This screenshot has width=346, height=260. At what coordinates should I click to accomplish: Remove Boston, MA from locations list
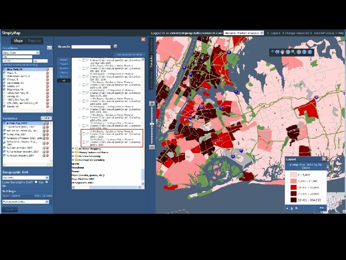click(47, 106)
